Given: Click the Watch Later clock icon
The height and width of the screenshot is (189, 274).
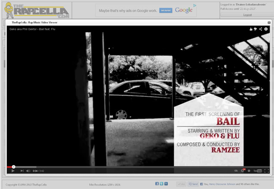Looking at the screenshot, I should coord(249,171).
